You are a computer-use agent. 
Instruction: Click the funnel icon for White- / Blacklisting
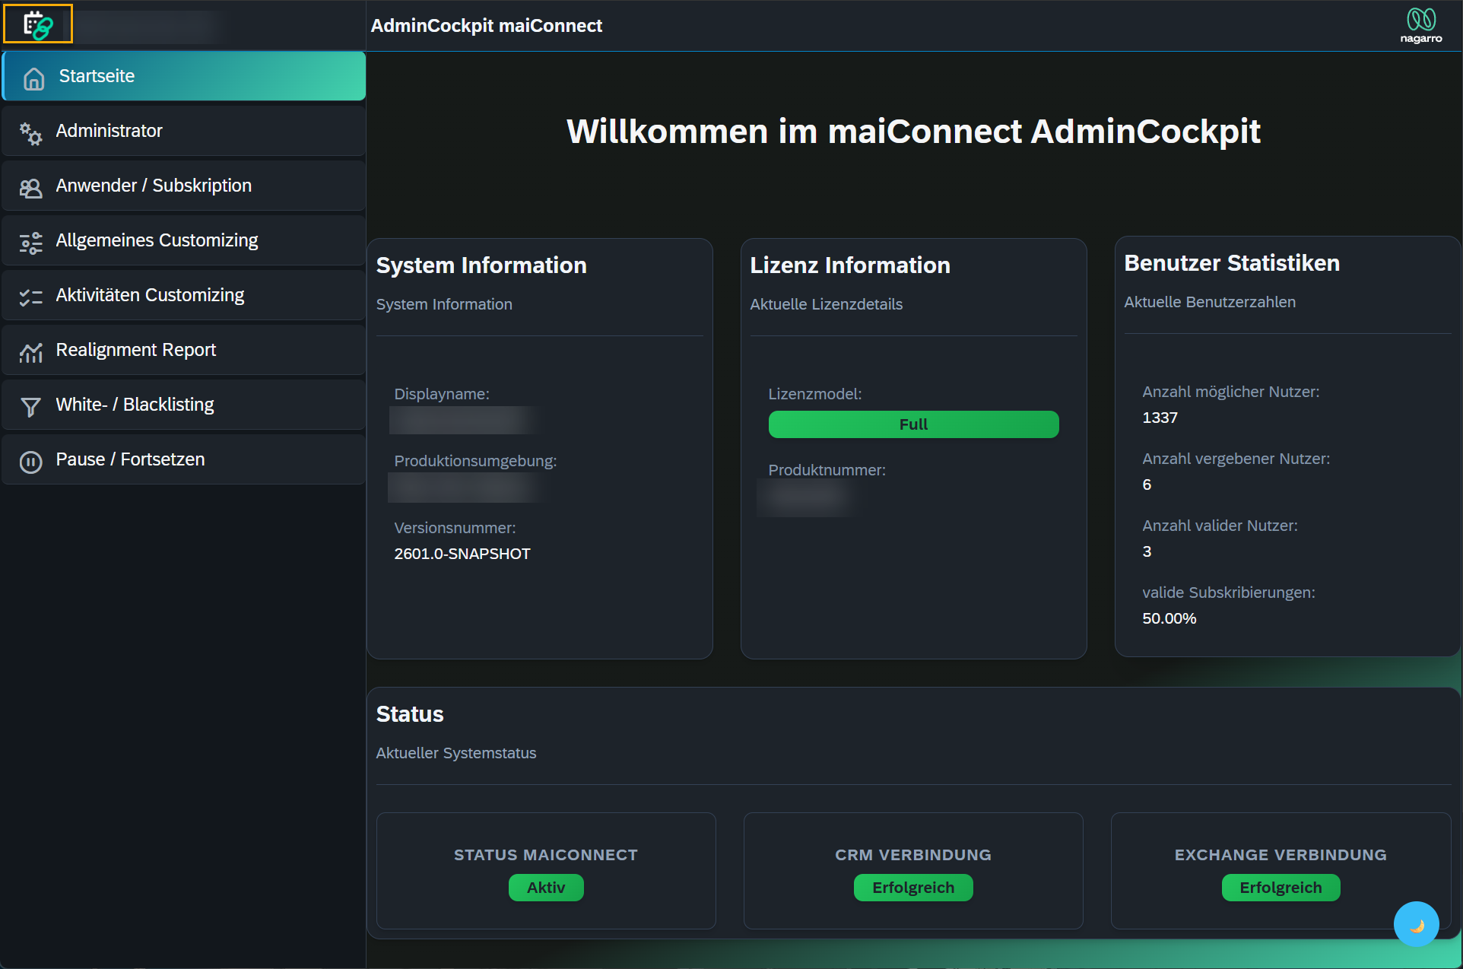pos(30,407)
